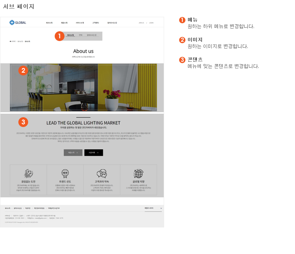295x254 pixels.
Task: Click the footer COPYRIGHT text
Action: click(21, 222)
